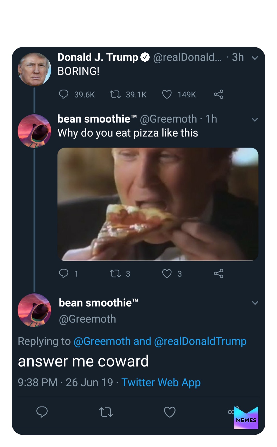Screen dimensions: 277x447
Task: Like the answer me coward tweet
Action: [x=170, y=412]
